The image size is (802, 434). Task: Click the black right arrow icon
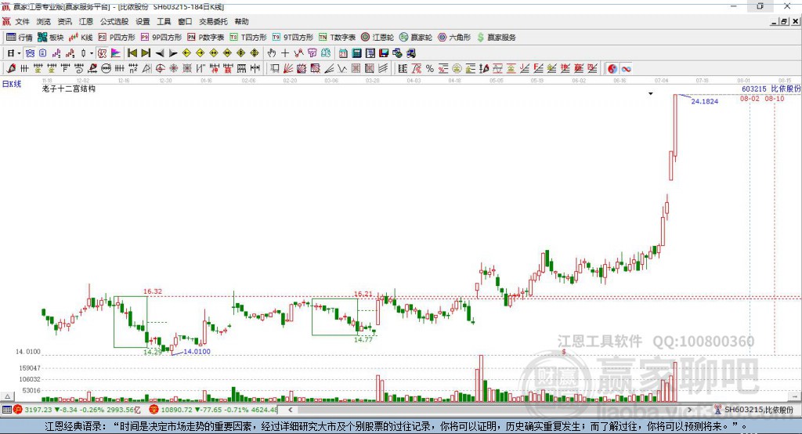click(x=173, y=53)
